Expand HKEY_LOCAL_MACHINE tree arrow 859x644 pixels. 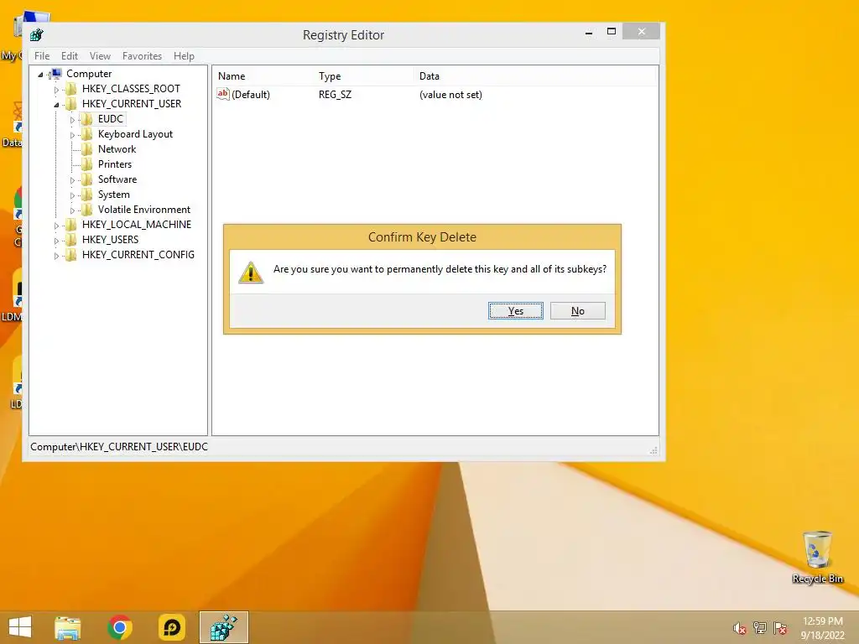pyautogui.click(x=56, y=225)
